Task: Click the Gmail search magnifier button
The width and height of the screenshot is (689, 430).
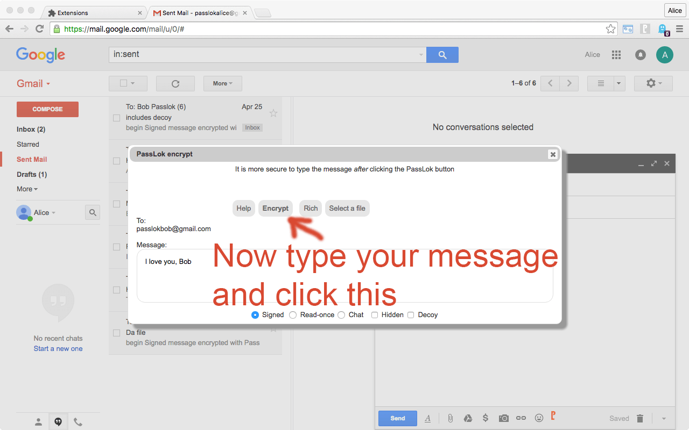Action: pyautogui.click(x=442, y=55)
